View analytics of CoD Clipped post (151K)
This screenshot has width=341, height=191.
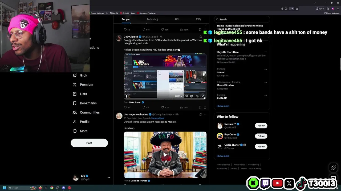(x=184, y=107)
